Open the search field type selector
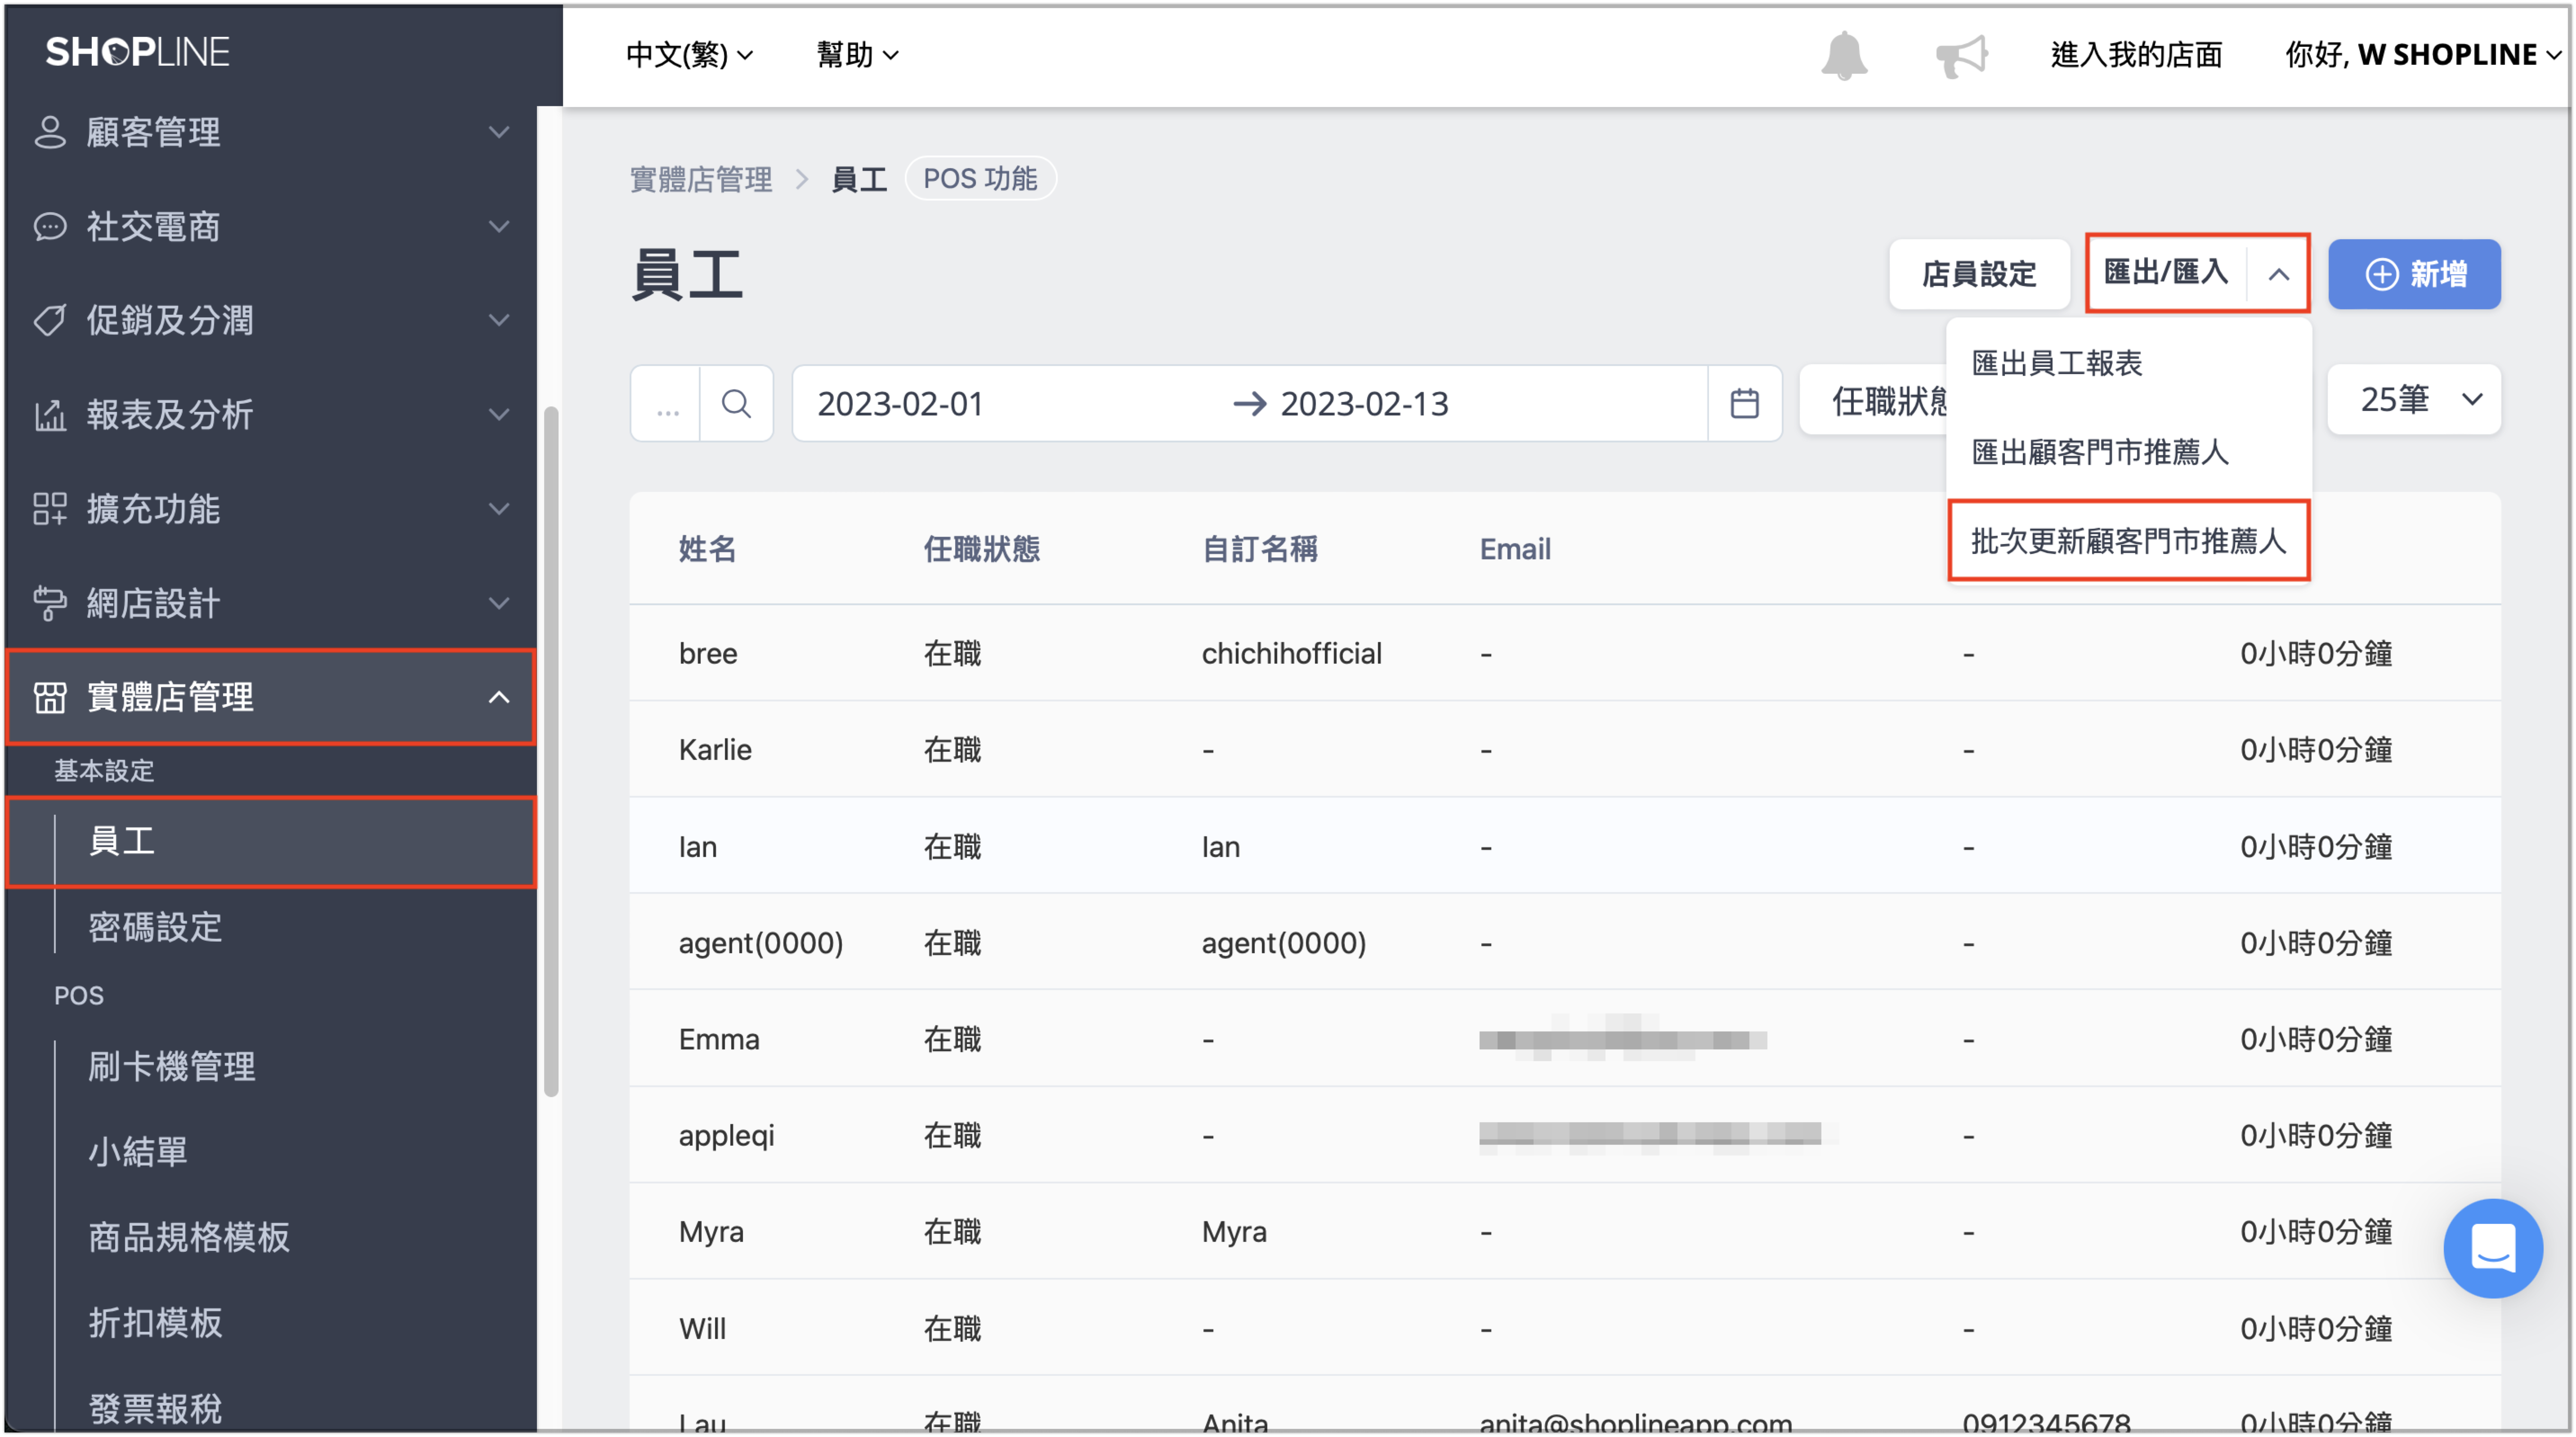The image size is (2576, 1437). click(666, 404)
